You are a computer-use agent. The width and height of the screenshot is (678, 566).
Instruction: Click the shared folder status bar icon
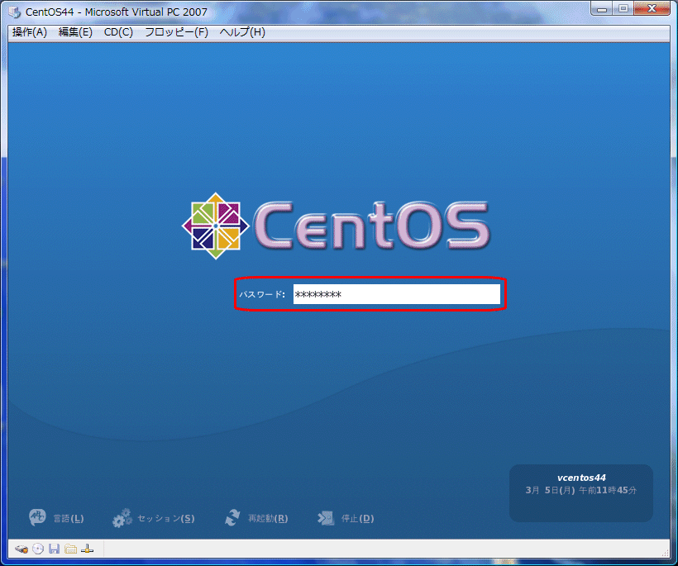coord(70,549)
